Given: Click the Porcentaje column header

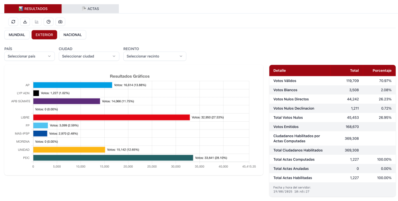Looking at the screenshot, I should (x=382, y=71).
